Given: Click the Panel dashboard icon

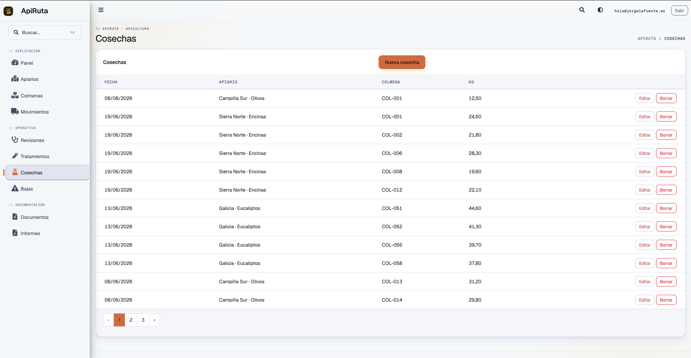Looking at the screenshot, I should coord(15,63).
